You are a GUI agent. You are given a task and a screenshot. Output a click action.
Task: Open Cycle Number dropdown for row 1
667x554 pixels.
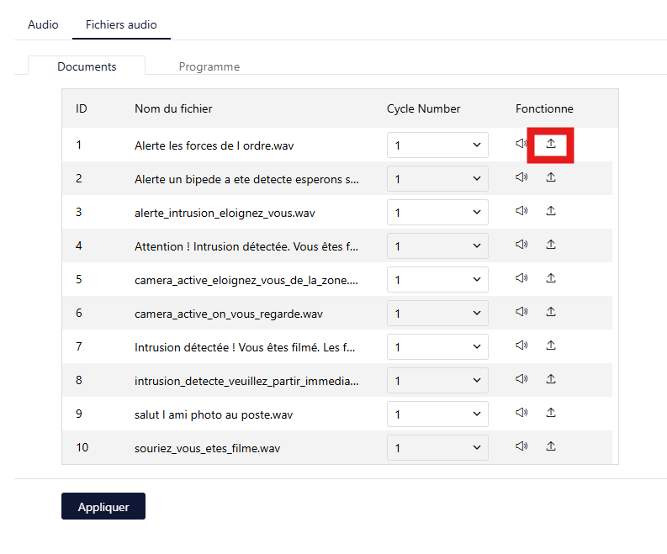coord(437,145)
